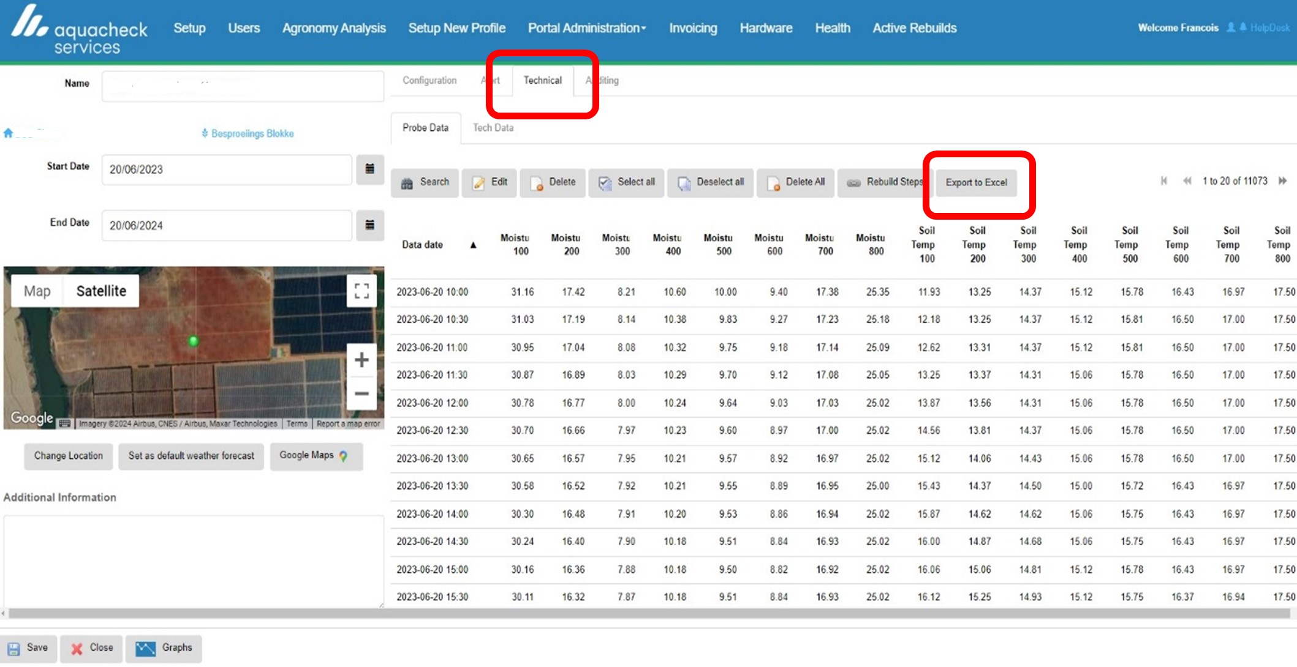Switch to the Probe Data tab
1297x667 pixels.
425,128
